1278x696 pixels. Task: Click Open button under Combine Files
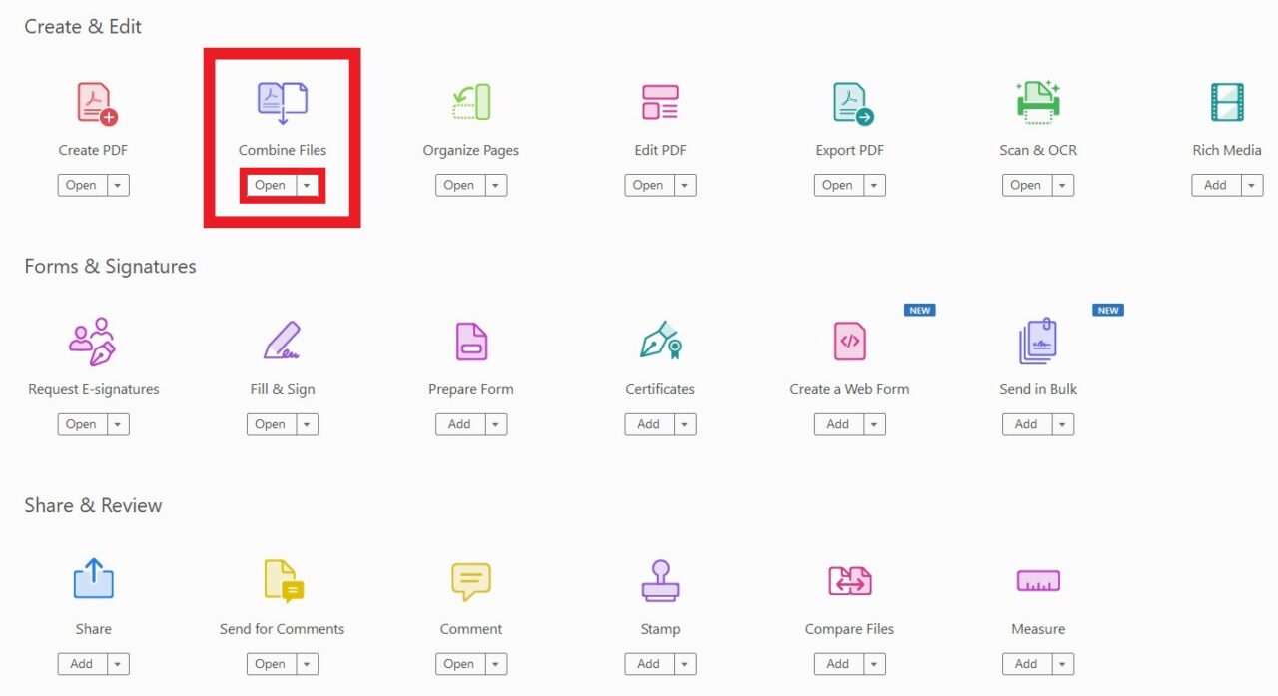271,185
